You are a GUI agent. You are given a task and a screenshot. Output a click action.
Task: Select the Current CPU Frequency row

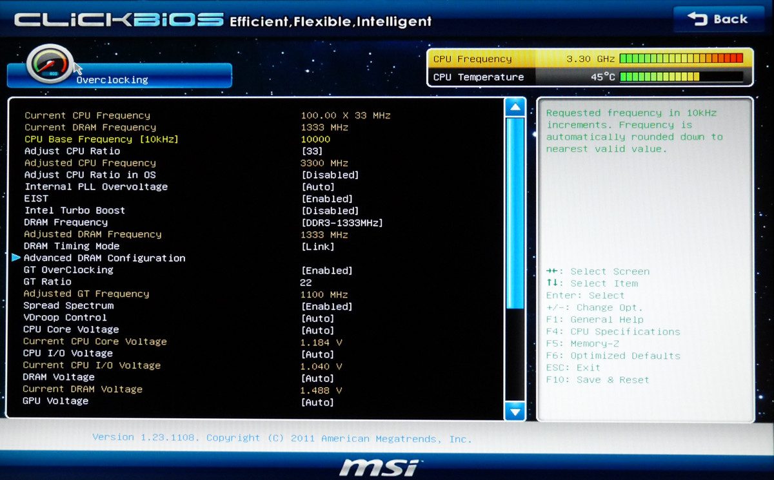click(208, 115)
